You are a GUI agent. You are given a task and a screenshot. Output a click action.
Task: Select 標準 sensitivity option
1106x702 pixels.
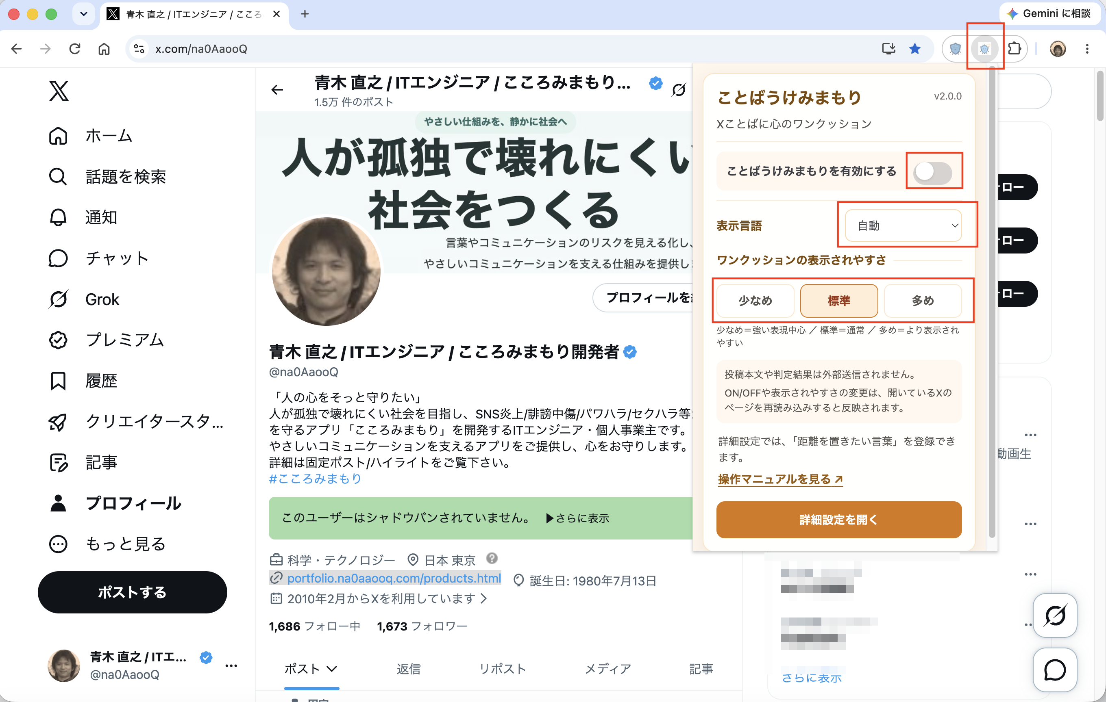[x=839, y=301]
